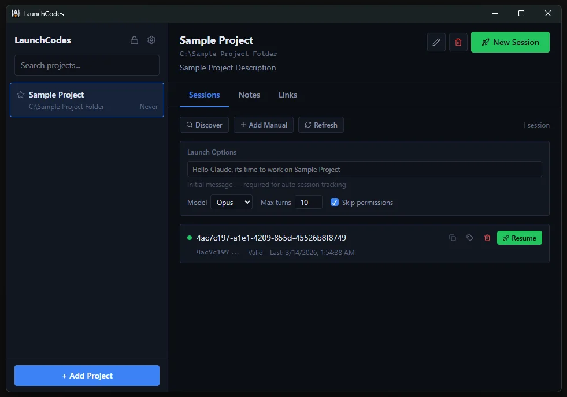Click the lock icon beside settings
Viewport: 567px width, 397px height.
[x=134, y=40]
